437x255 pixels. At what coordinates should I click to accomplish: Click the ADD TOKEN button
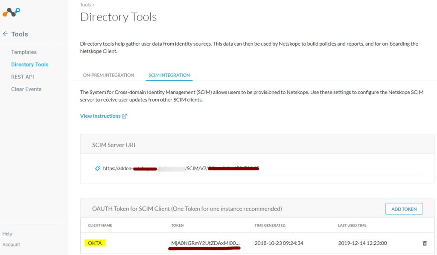[404, 209]
